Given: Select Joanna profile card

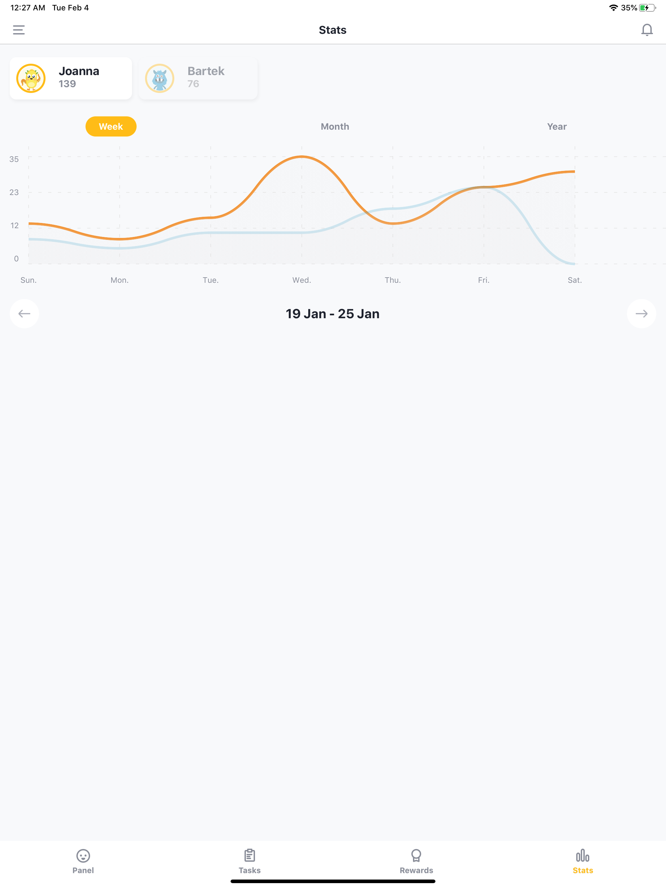Looking at the screenshot, I should point(71,78).
